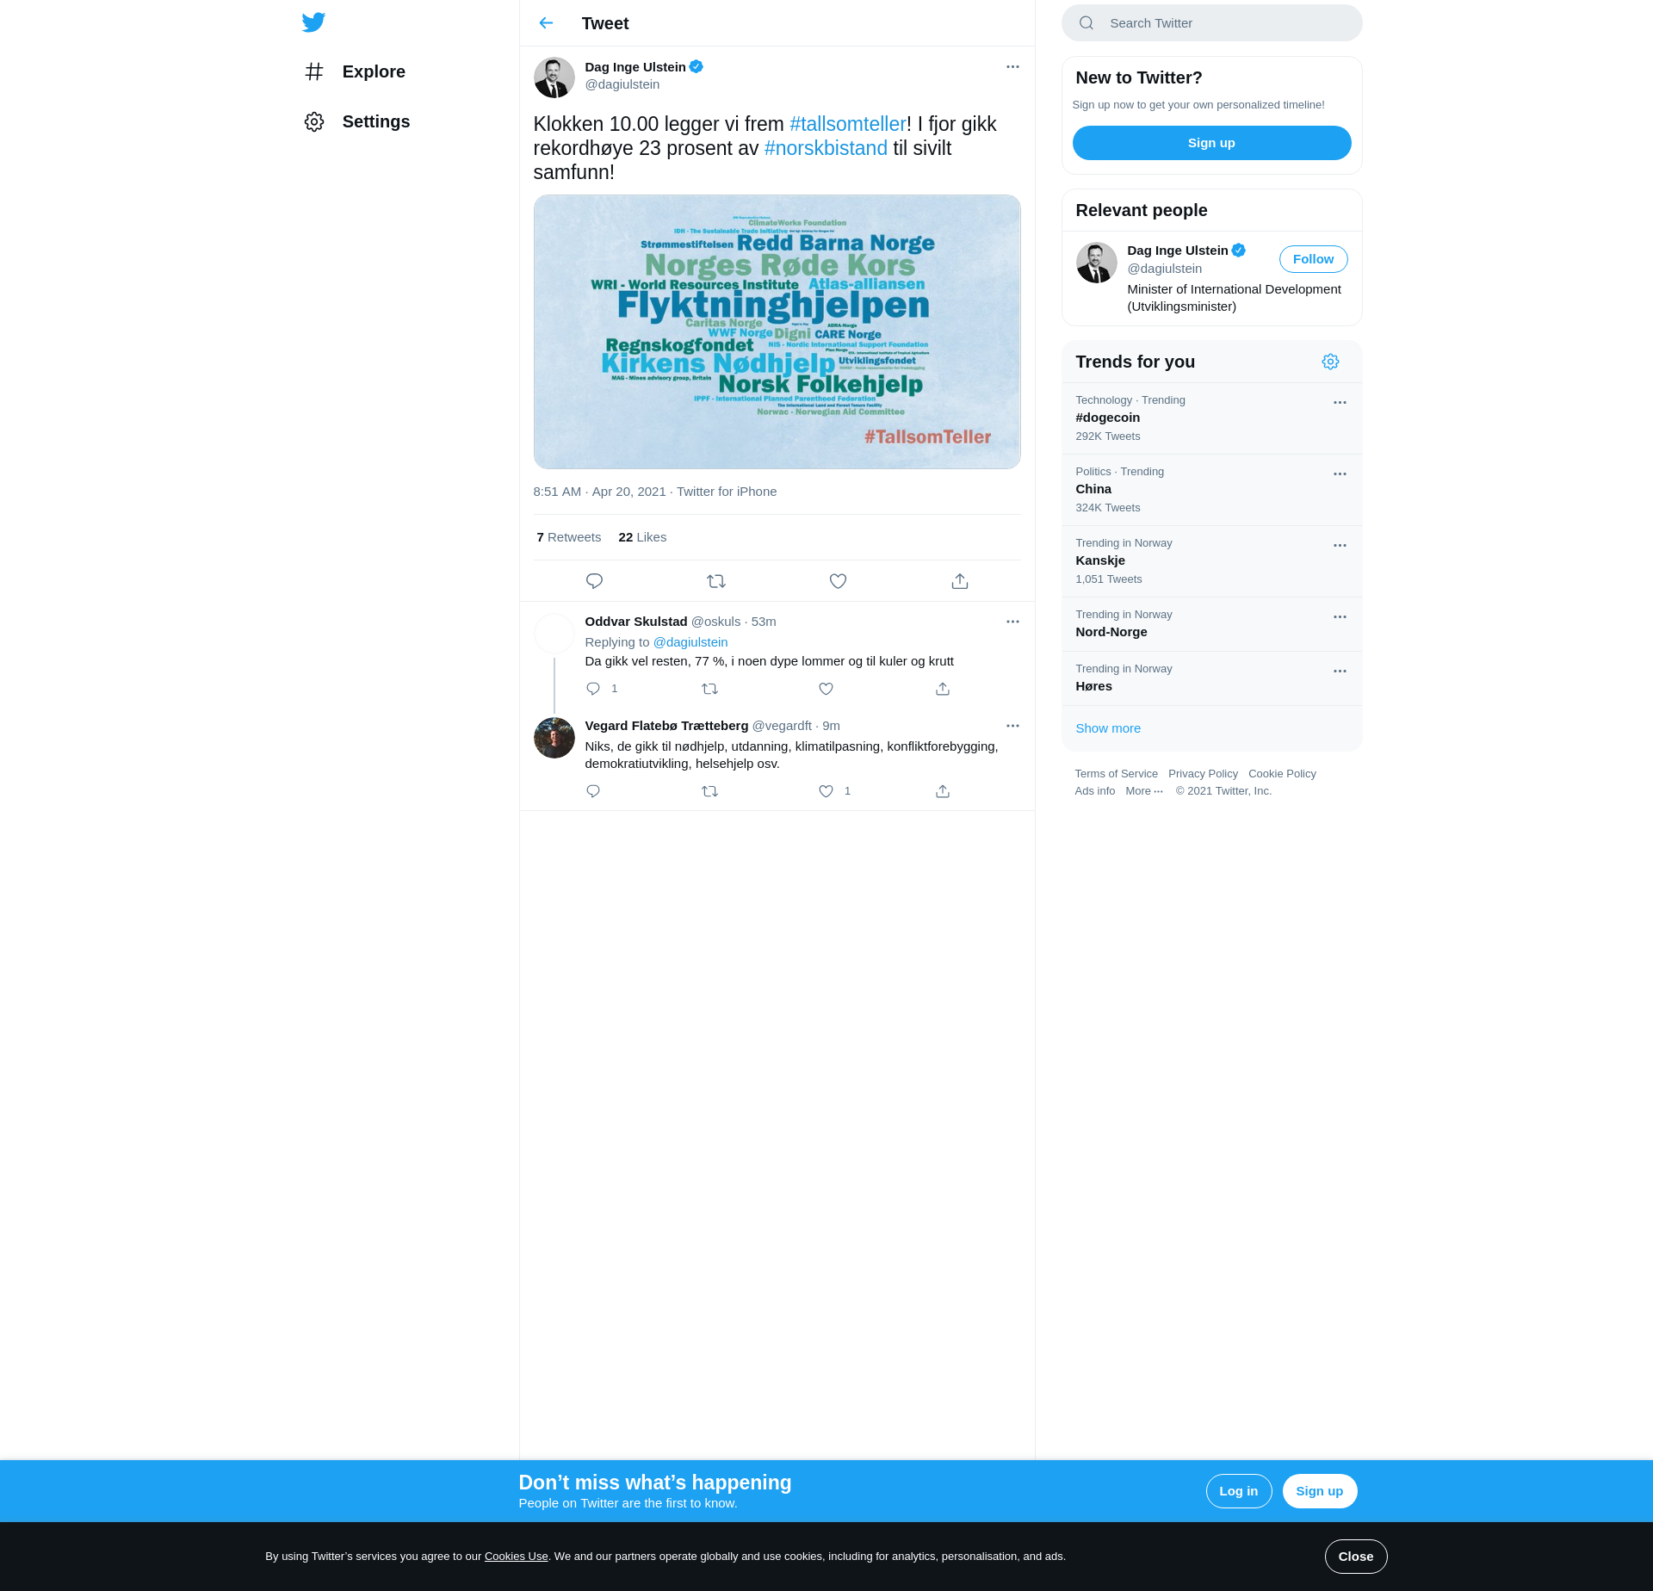The image size is (1653, 1591).
Task: Open the Cookies Use link
Action: [x=516, y=1557]
